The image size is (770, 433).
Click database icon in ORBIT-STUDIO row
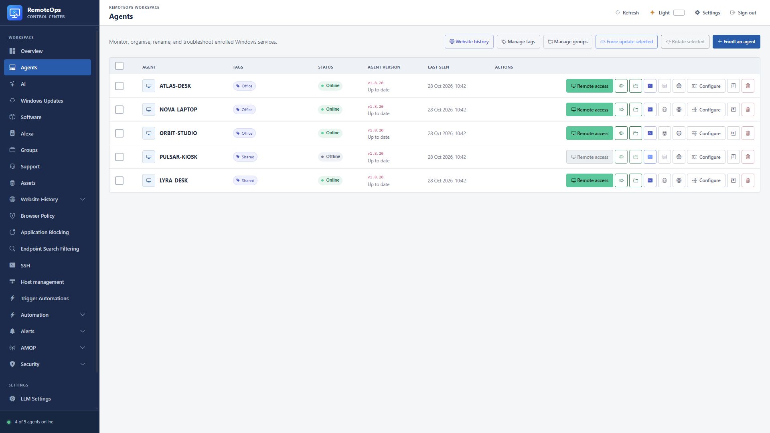pyautogui.click(x=665, y=133)
